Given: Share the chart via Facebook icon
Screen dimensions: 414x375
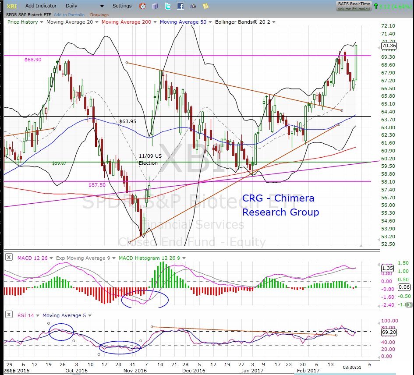Looking at the screenshot, I should point(180,6).
